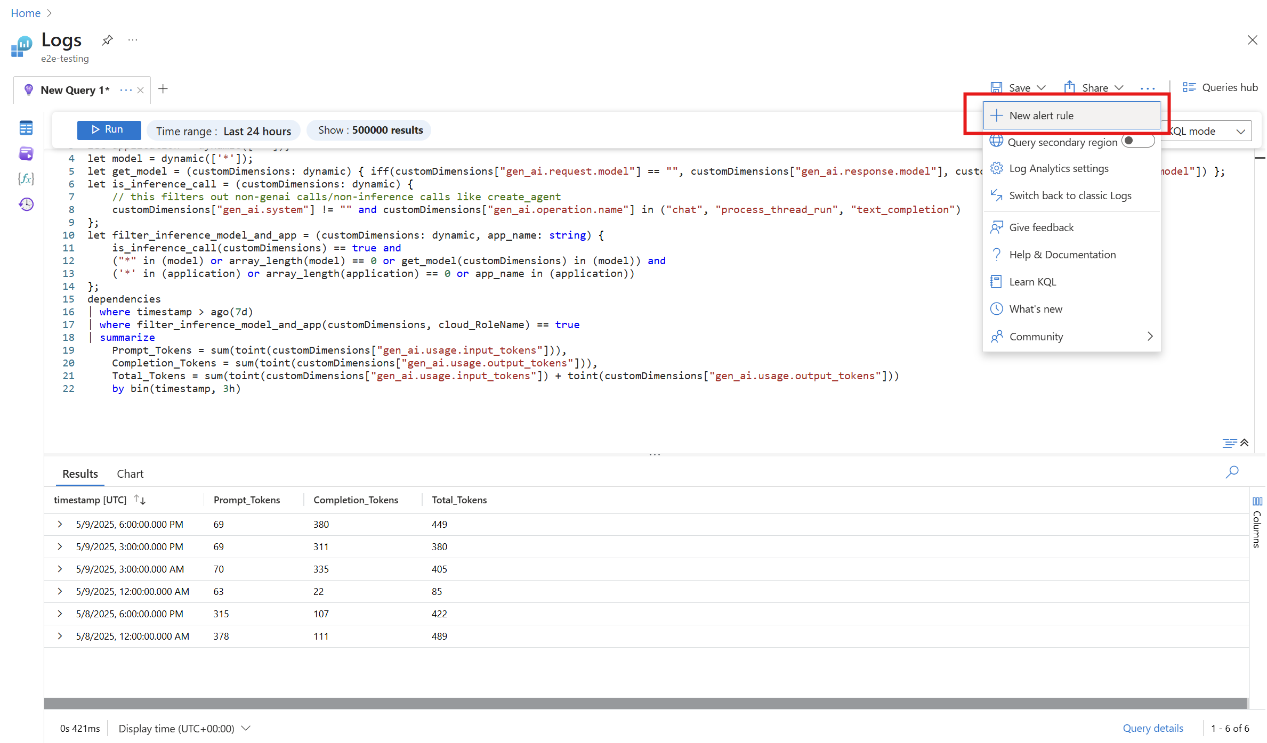Switch to the Chart tab
The width and height of the screenshot is (1267, 743).
[x=130, y=473]
